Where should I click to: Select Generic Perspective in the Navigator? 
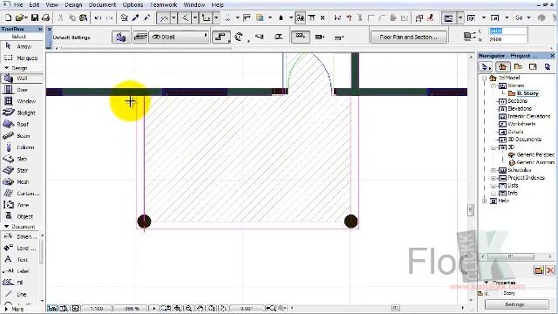(535, 155)
